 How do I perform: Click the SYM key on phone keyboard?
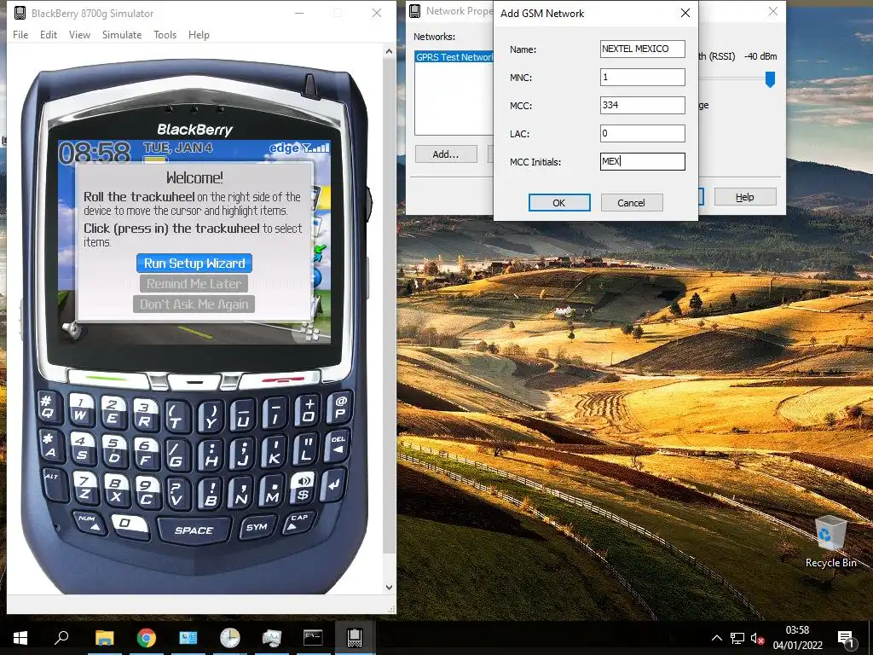(256, 527)
